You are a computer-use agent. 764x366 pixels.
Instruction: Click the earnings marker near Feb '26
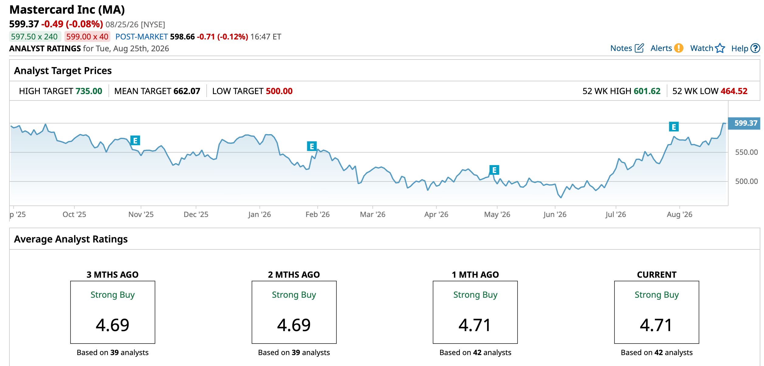click(312, 146)
